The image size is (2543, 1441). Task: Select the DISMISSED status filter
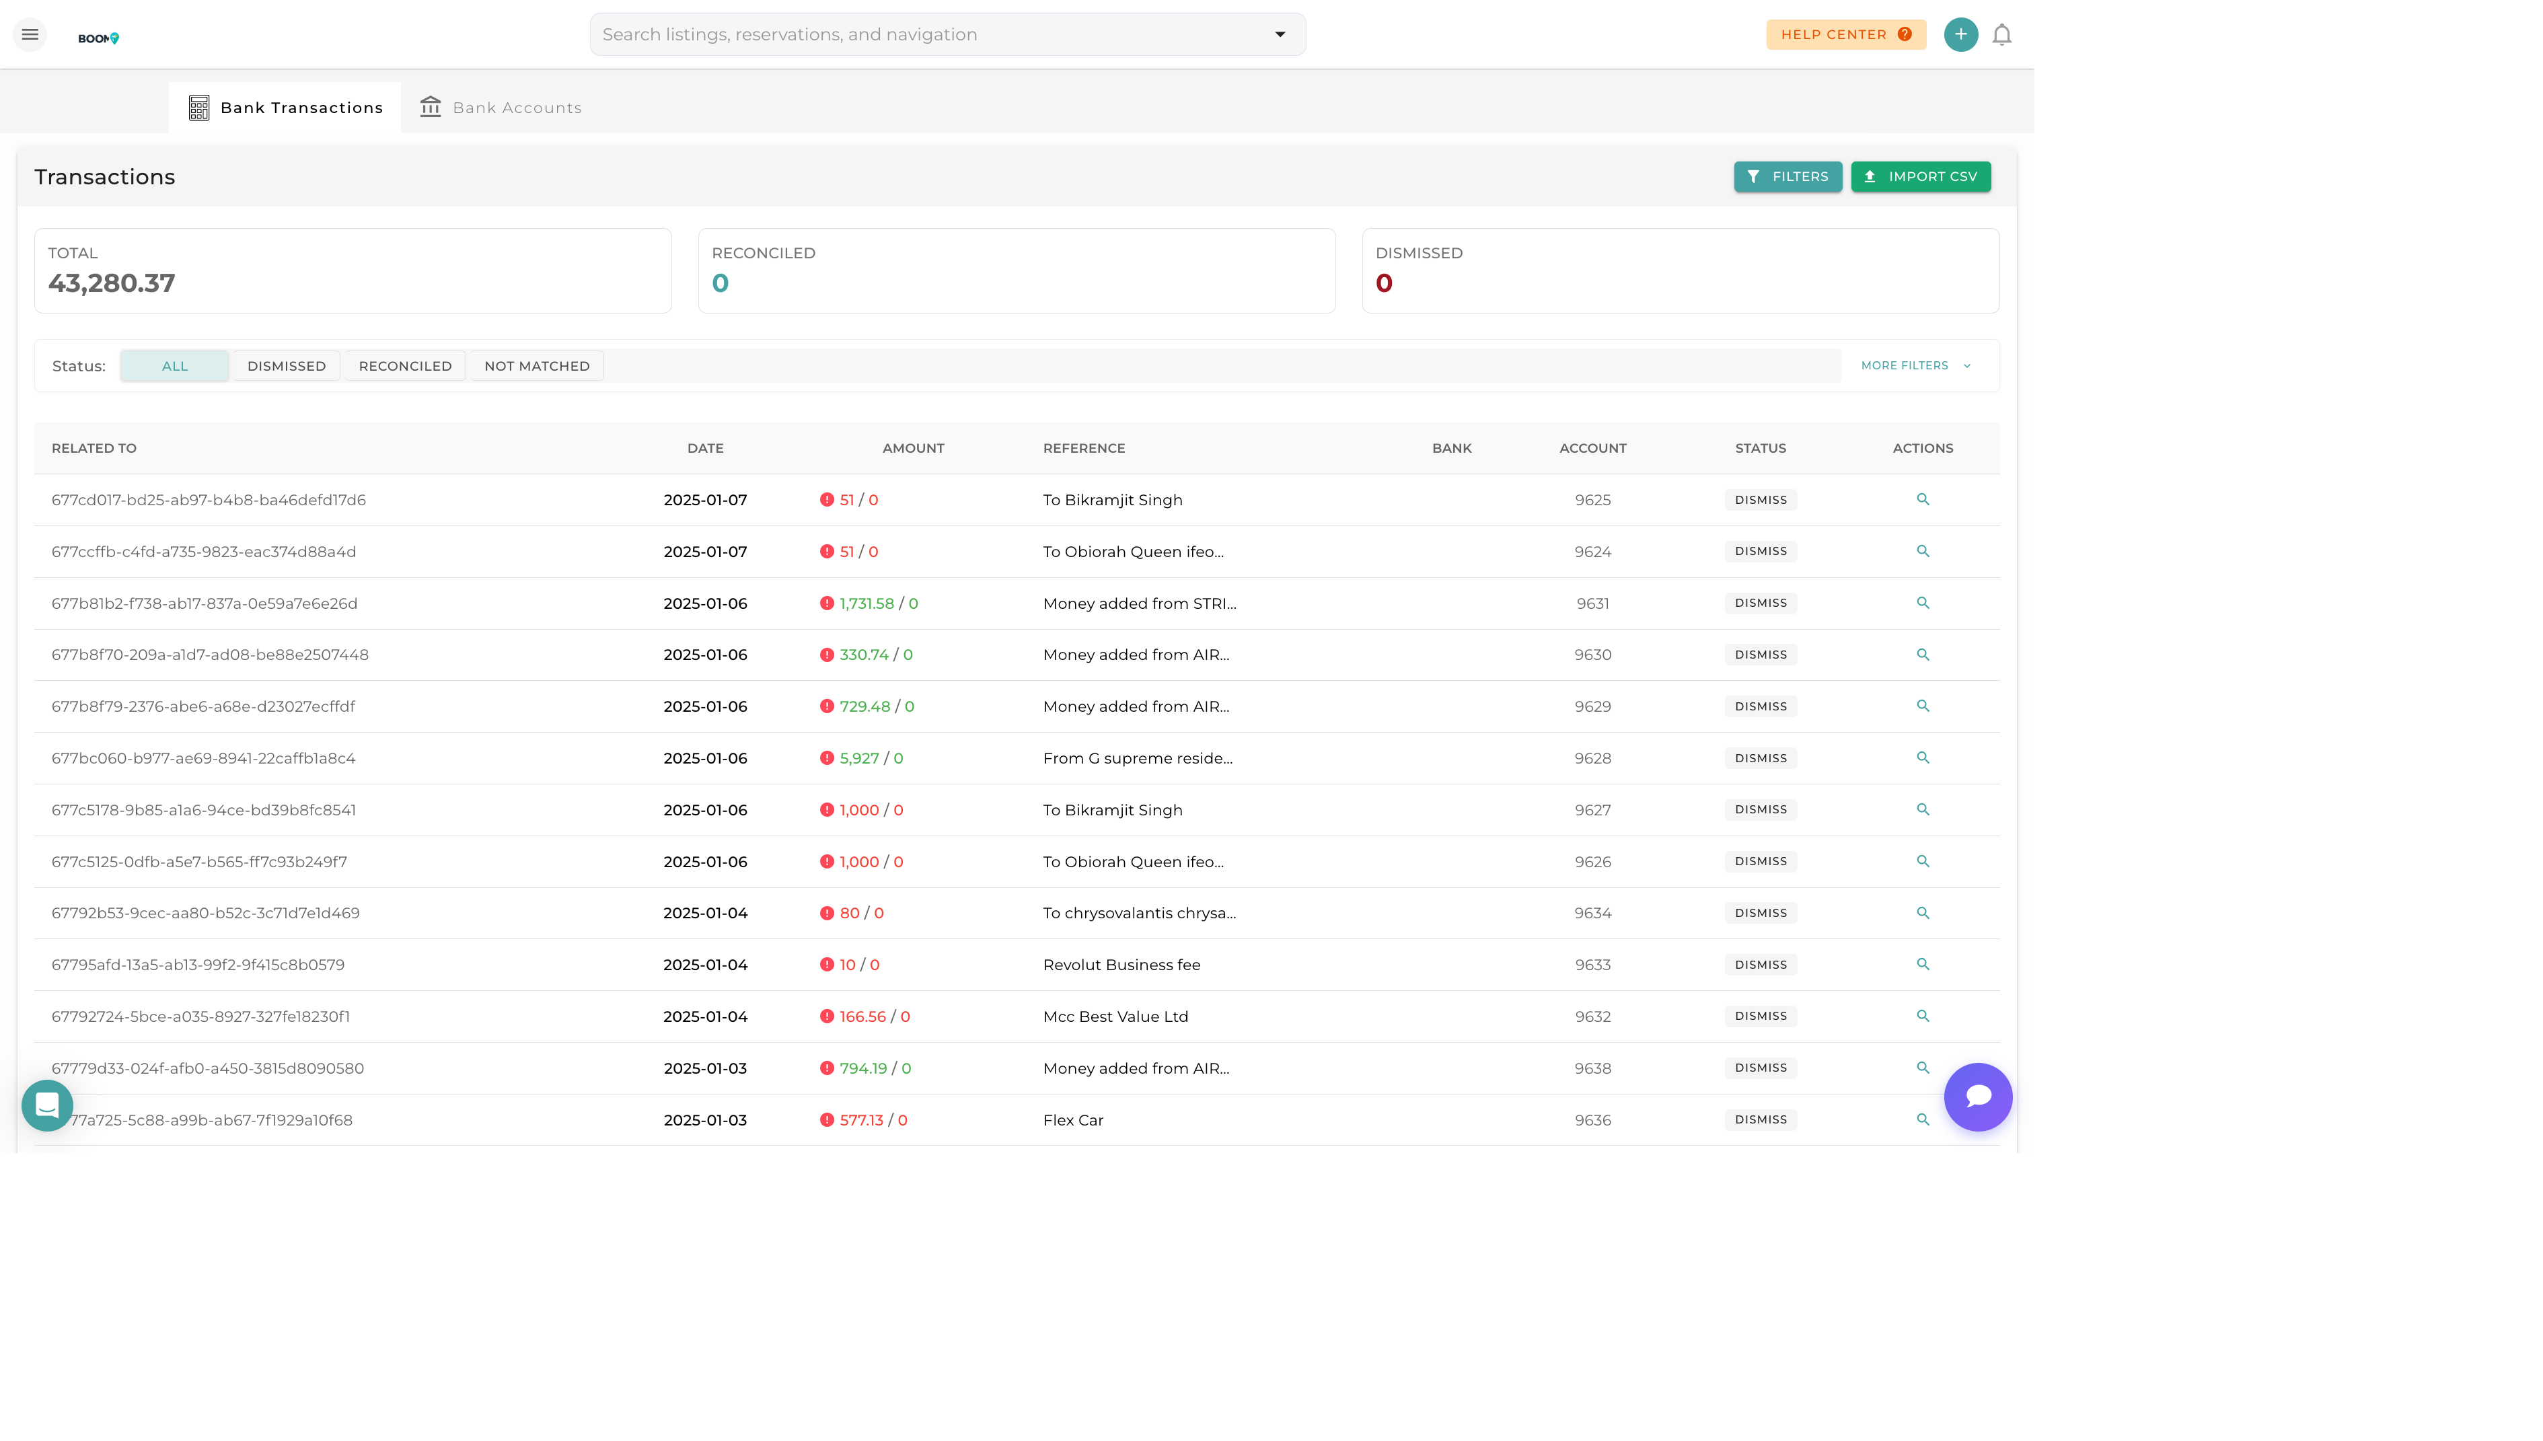tap(286, 366)
